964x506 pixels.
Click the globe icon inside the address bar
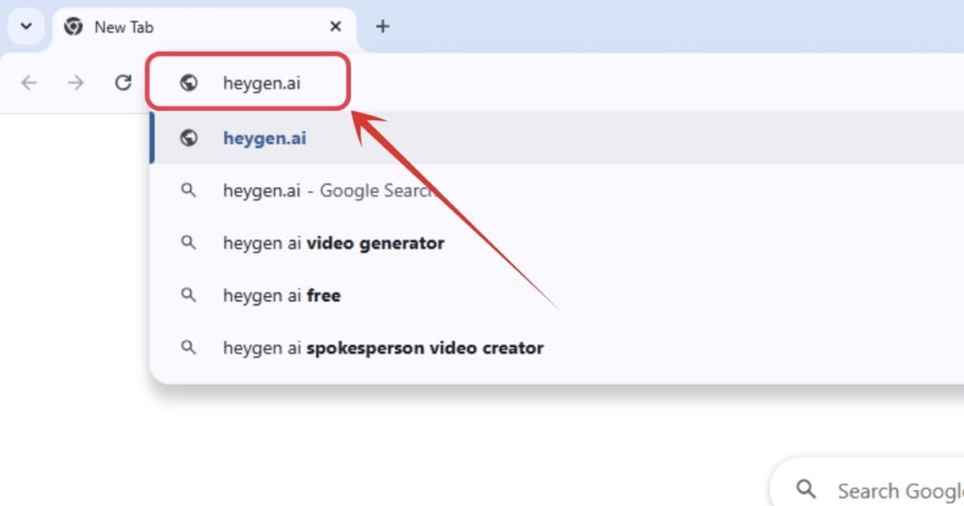[x=189, y=83]
